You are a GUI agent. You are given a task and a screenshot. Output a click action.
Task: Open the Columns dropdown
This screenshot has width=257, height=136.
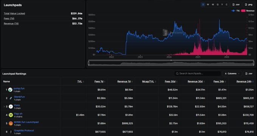point(232,73)
